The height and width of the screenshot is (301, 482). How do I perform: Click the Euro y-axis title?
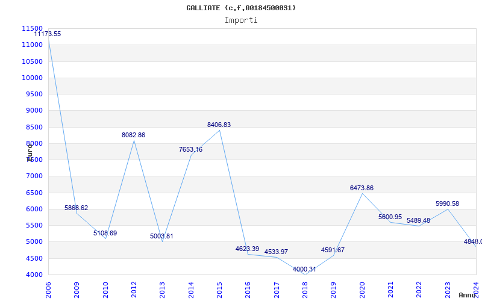click(x=30, y=152)
